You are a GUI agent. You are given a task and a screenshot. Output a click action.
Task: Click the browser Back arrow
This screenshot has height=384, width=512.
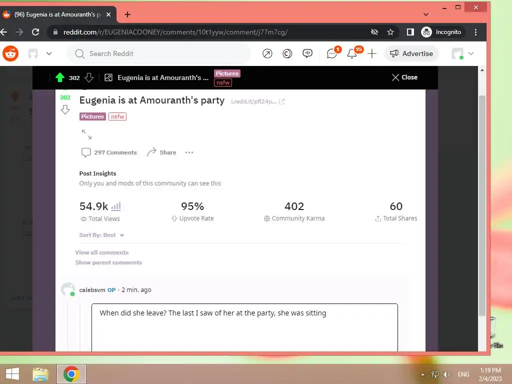[x=3, y=32]
